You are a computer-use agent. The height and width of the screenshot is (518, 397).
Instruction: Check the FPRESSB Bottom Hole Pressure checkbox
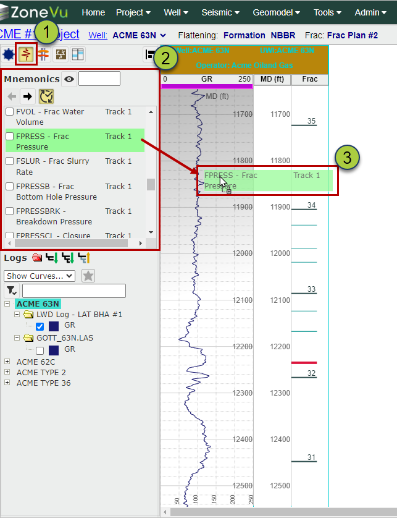click(x=10, y=186)
